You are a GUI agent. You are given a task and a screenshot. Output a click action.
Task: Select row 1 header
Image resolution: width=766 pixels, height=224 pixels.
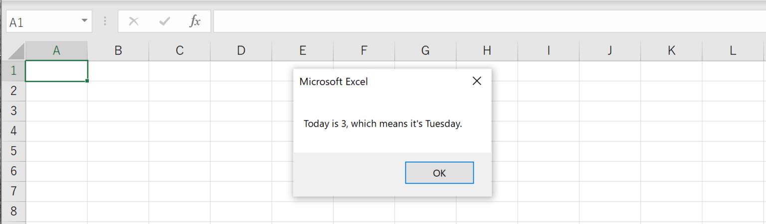point(13,71)
